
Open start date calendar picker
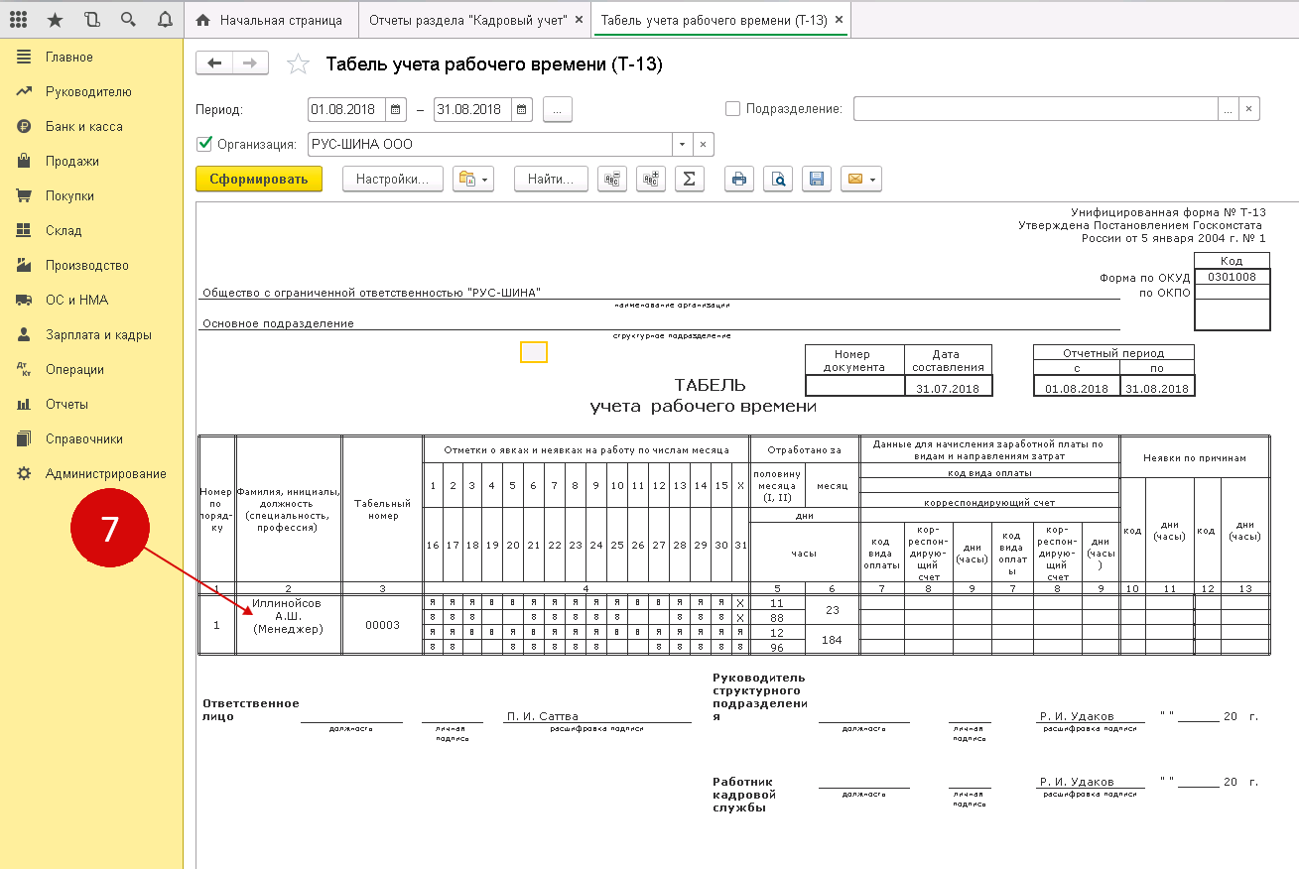click(396, 109)
